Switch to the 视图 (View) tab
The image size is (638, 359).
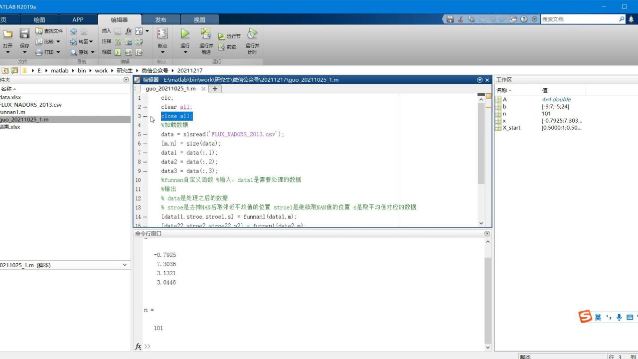(x=199, y=20)
